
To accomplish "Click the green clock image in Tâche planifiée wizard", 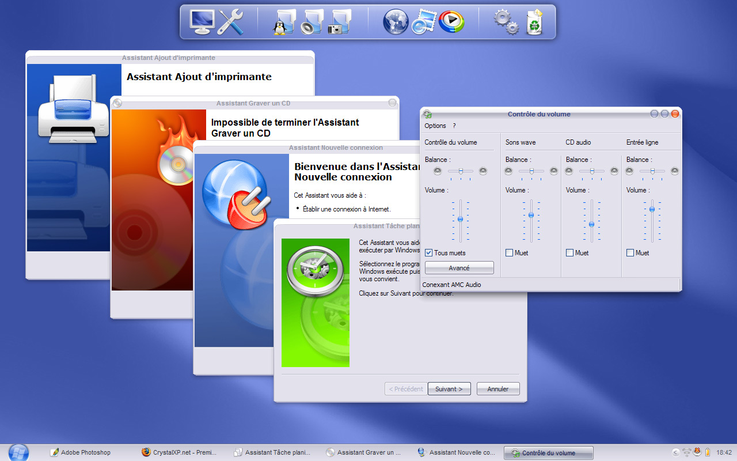I will pyautogui.click(x=316, y=303).
